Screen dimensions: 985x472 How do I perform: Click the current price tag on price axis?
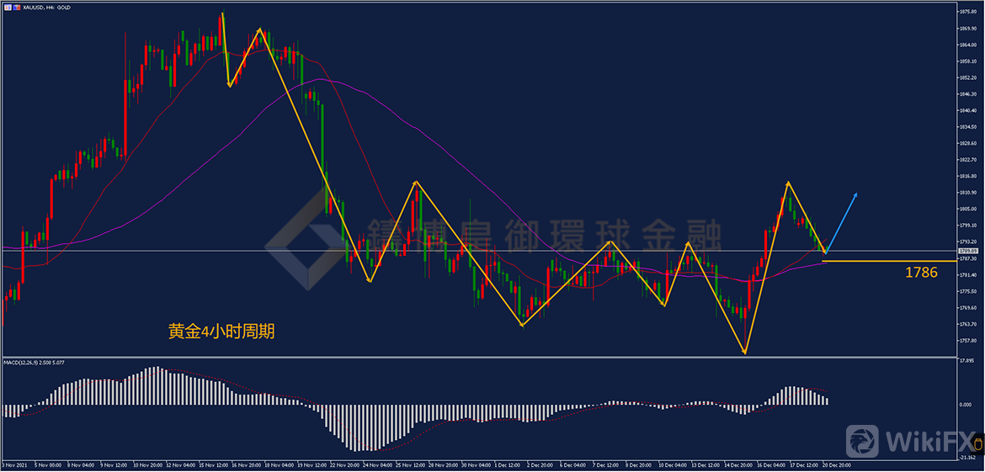pos(968,251)
